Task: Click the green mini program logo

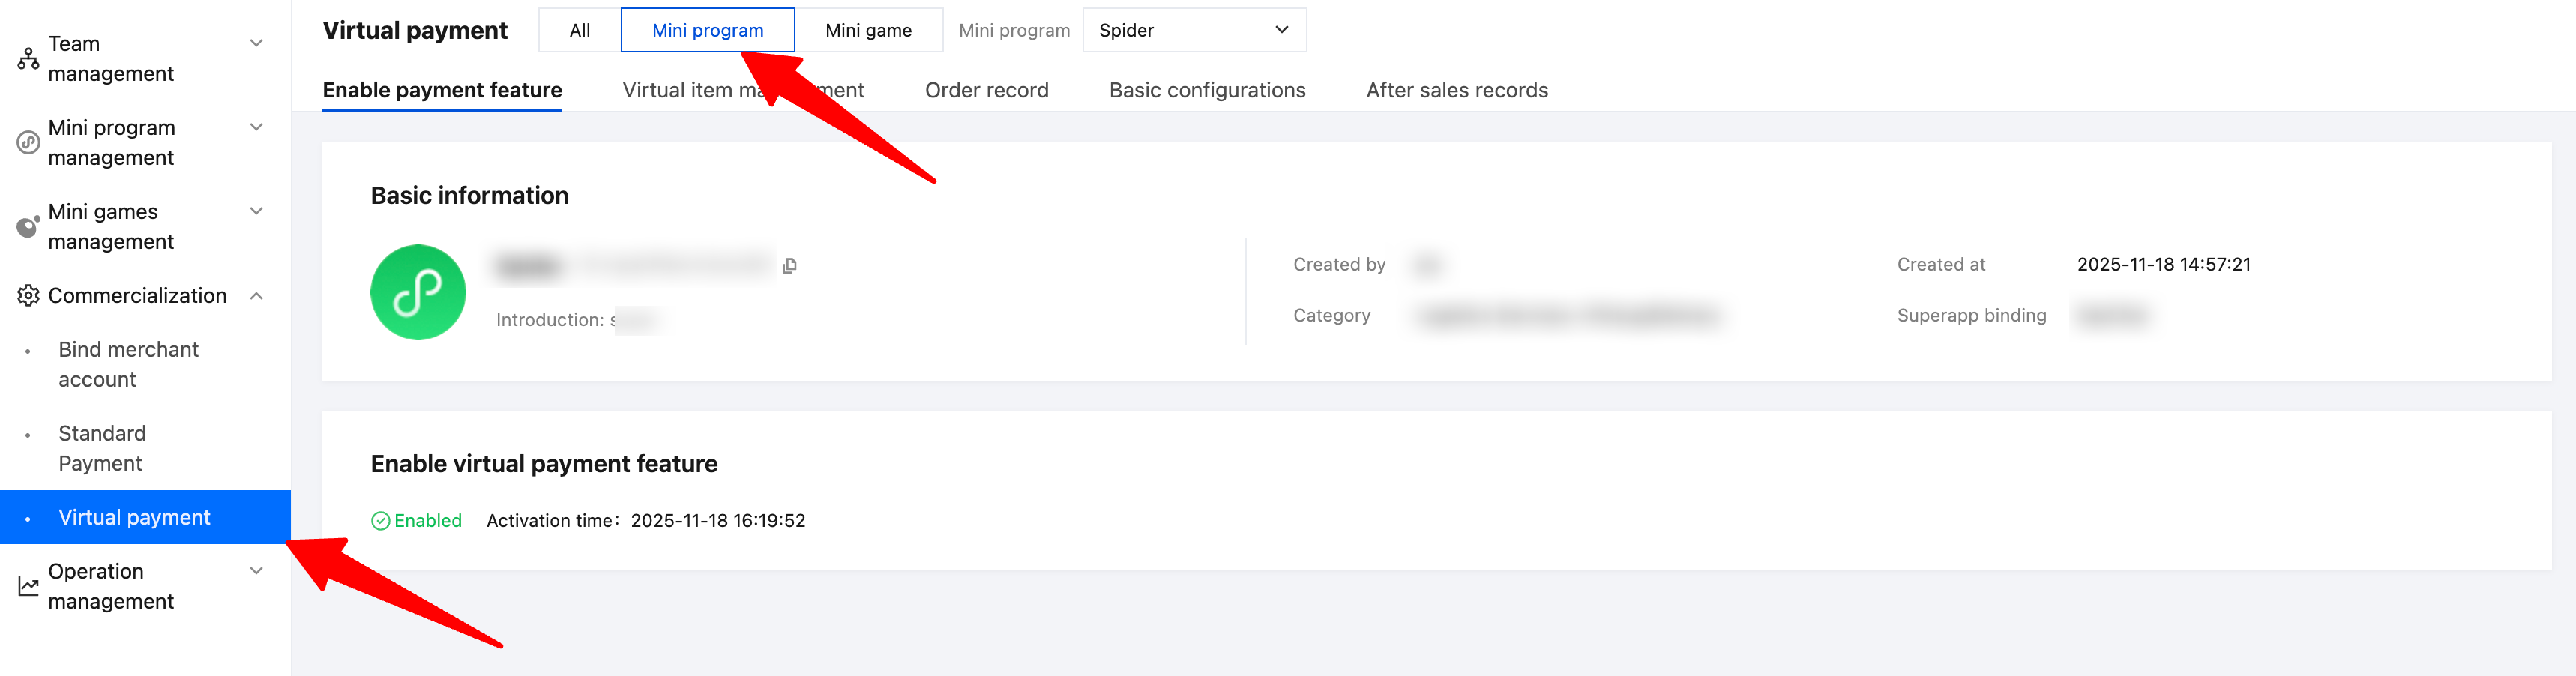Action: 418,292
